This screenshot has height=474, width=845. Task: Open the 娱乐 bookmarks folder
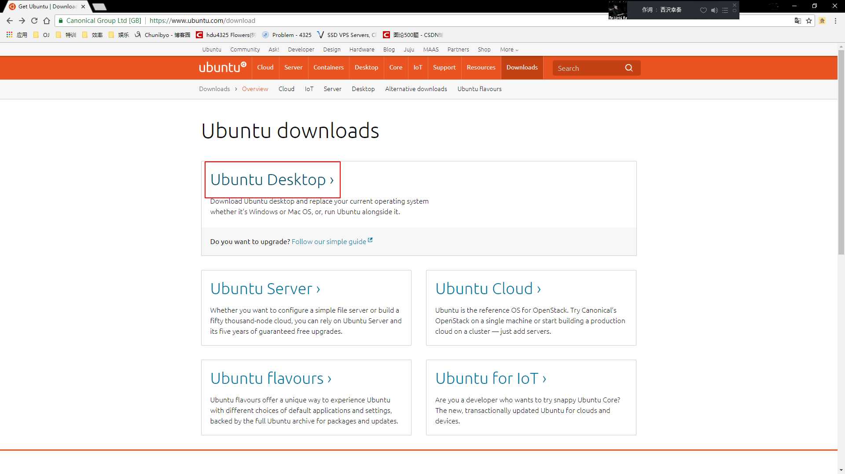coord(119,35)
